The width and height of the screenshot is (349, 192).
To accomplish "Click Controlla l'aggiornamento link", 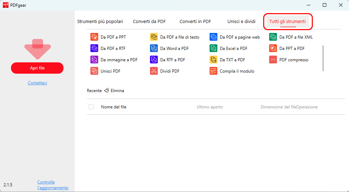I will click(53, 185).
